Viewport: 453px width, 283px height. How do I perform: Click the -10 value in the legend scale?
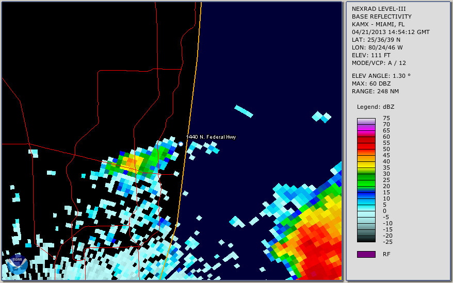387,223
